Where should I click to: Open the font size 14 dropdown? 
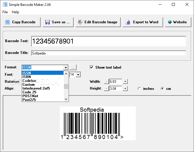[x=78, y=75]
